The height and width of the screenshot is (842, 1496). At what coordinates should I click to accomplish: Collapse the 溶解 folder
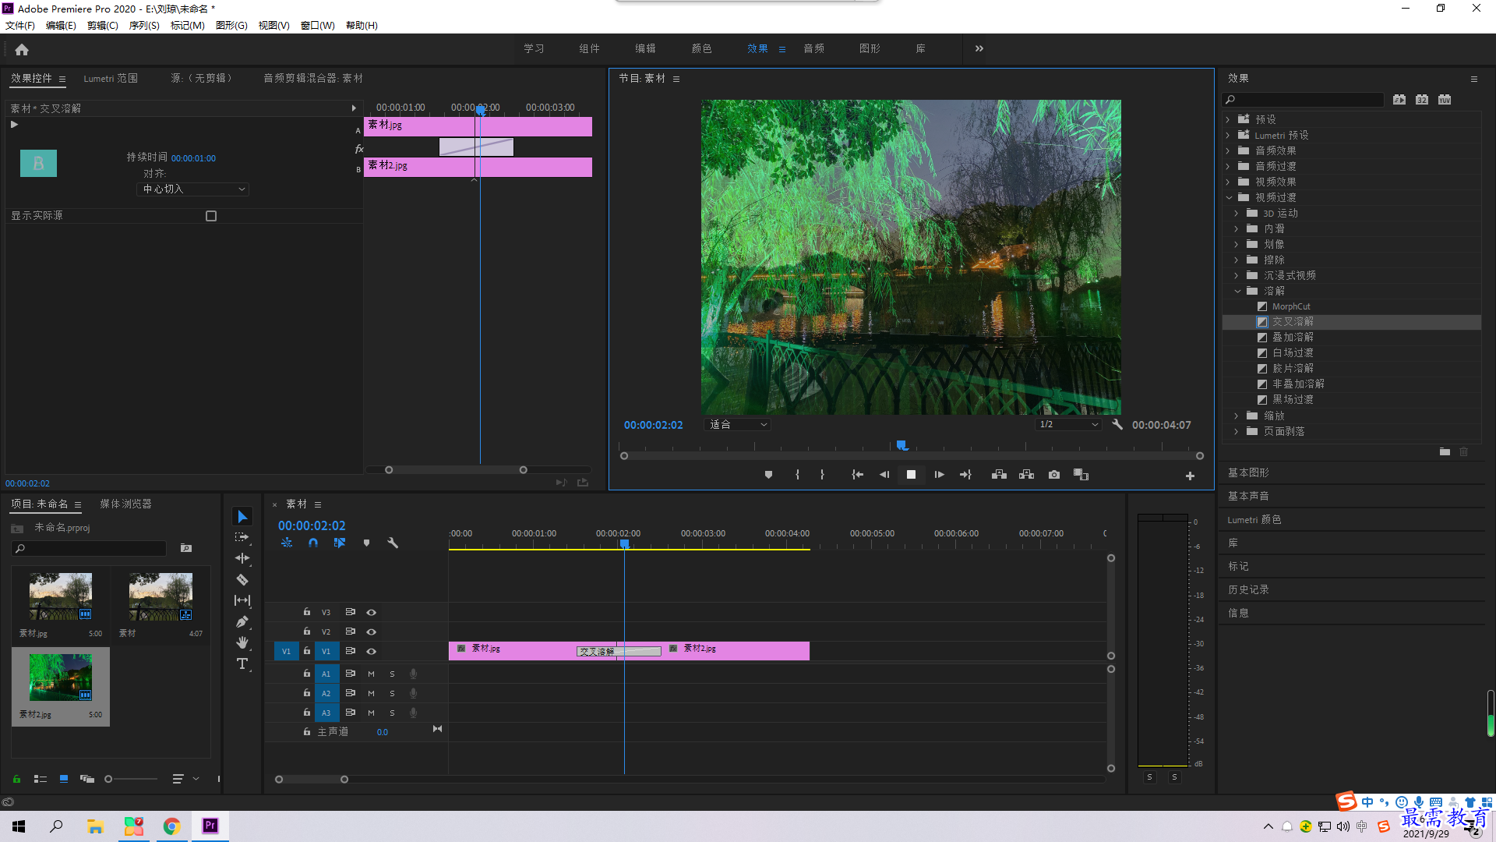(x=1237, y=291)
